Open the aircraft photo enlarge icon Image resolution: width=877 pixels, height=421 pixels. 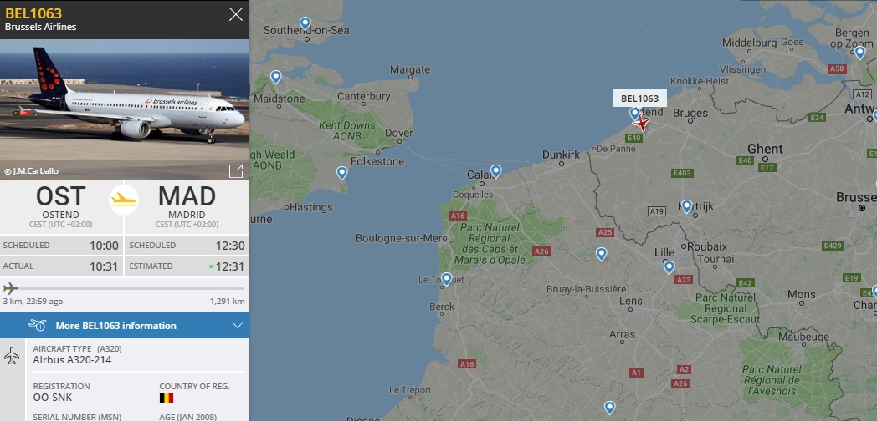(x=236, y=170)
